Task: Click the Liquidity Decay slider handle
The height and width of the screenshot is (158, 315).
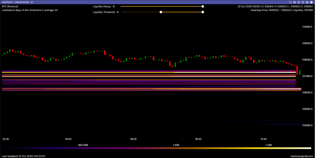Action: coord(203,6)
